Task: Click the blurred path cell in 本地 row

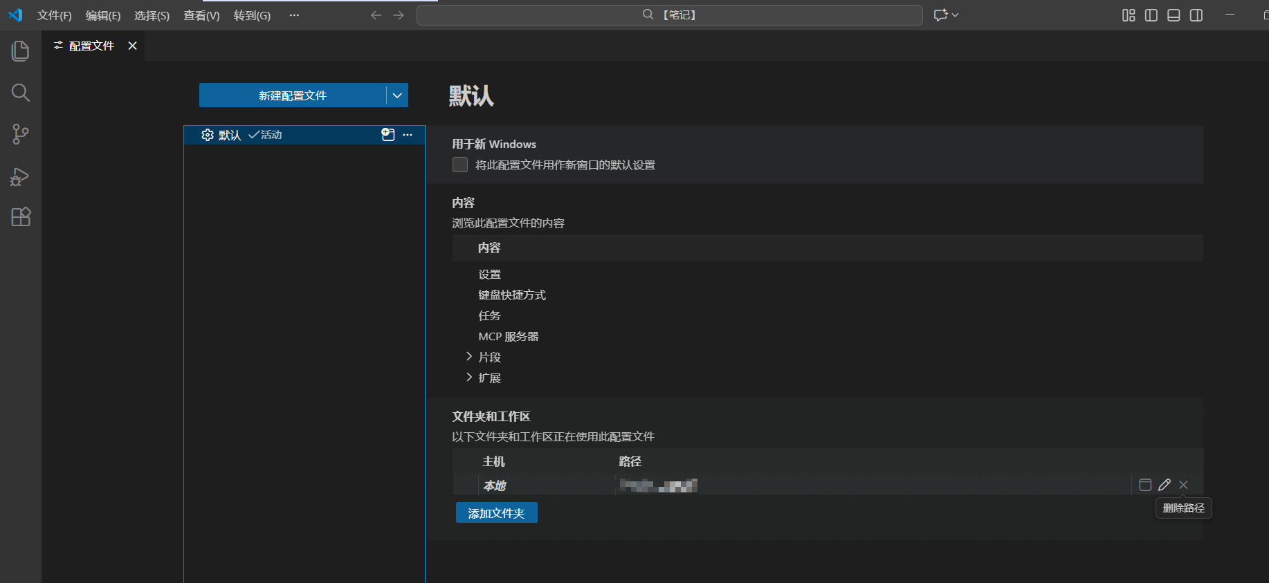Action: point(658,485)
